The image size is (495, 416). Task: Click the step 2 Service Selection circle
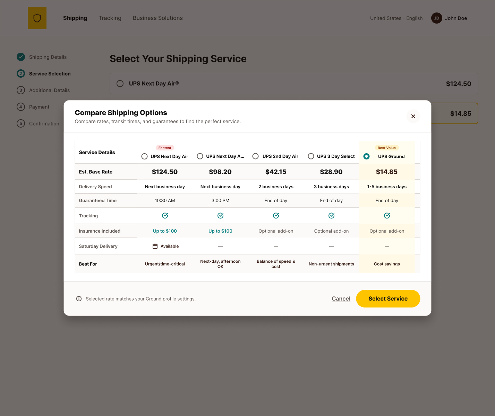click(21, 73)
